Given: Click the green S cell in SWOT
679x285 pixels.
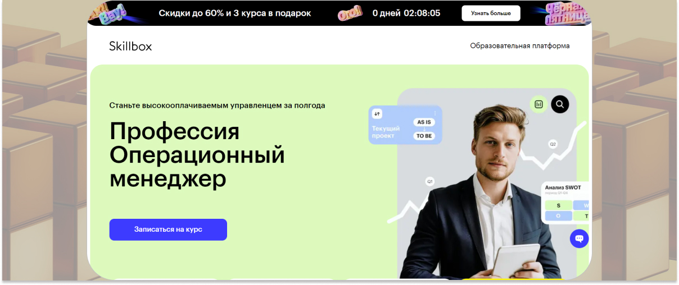Looking at the screenshot, I should click(558, 205).
